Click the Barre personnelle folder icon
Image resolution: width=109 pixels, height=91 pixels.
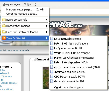pyautogui.click(x=4, y=20)
